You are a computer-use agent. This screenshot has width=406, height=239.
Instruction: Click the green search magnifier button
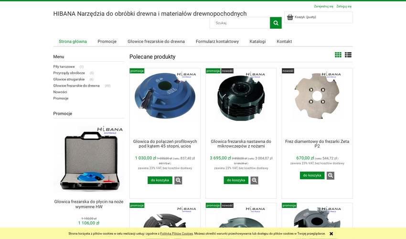[276, 23]
